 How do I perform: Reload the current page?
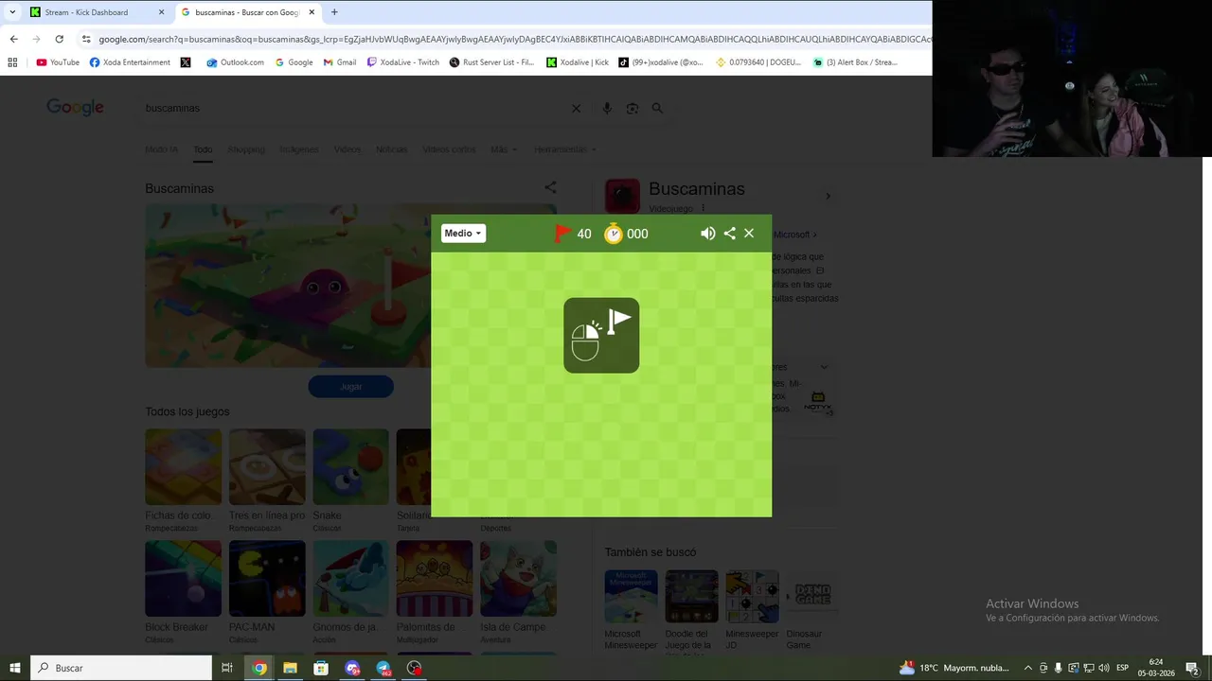59,39
